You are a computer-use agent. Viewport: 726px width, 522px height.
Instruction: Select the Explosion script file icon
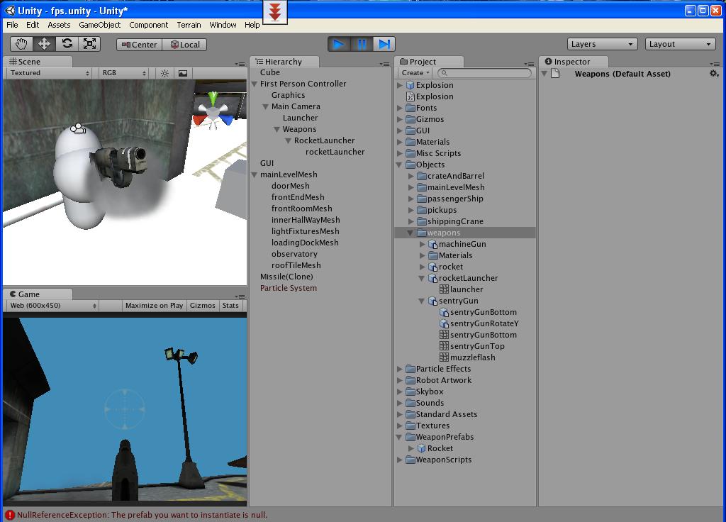[410, 96]
